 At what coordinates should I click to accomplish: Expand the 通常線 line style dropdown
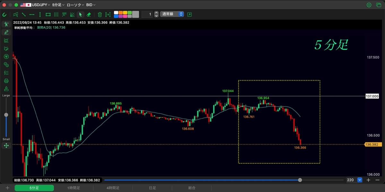(x=172, y=14)
